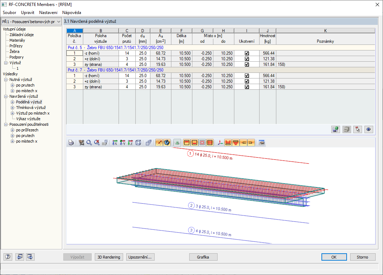Set view in Z direction
The width and height of the screenshot is (383, 275).
point(130,143)
